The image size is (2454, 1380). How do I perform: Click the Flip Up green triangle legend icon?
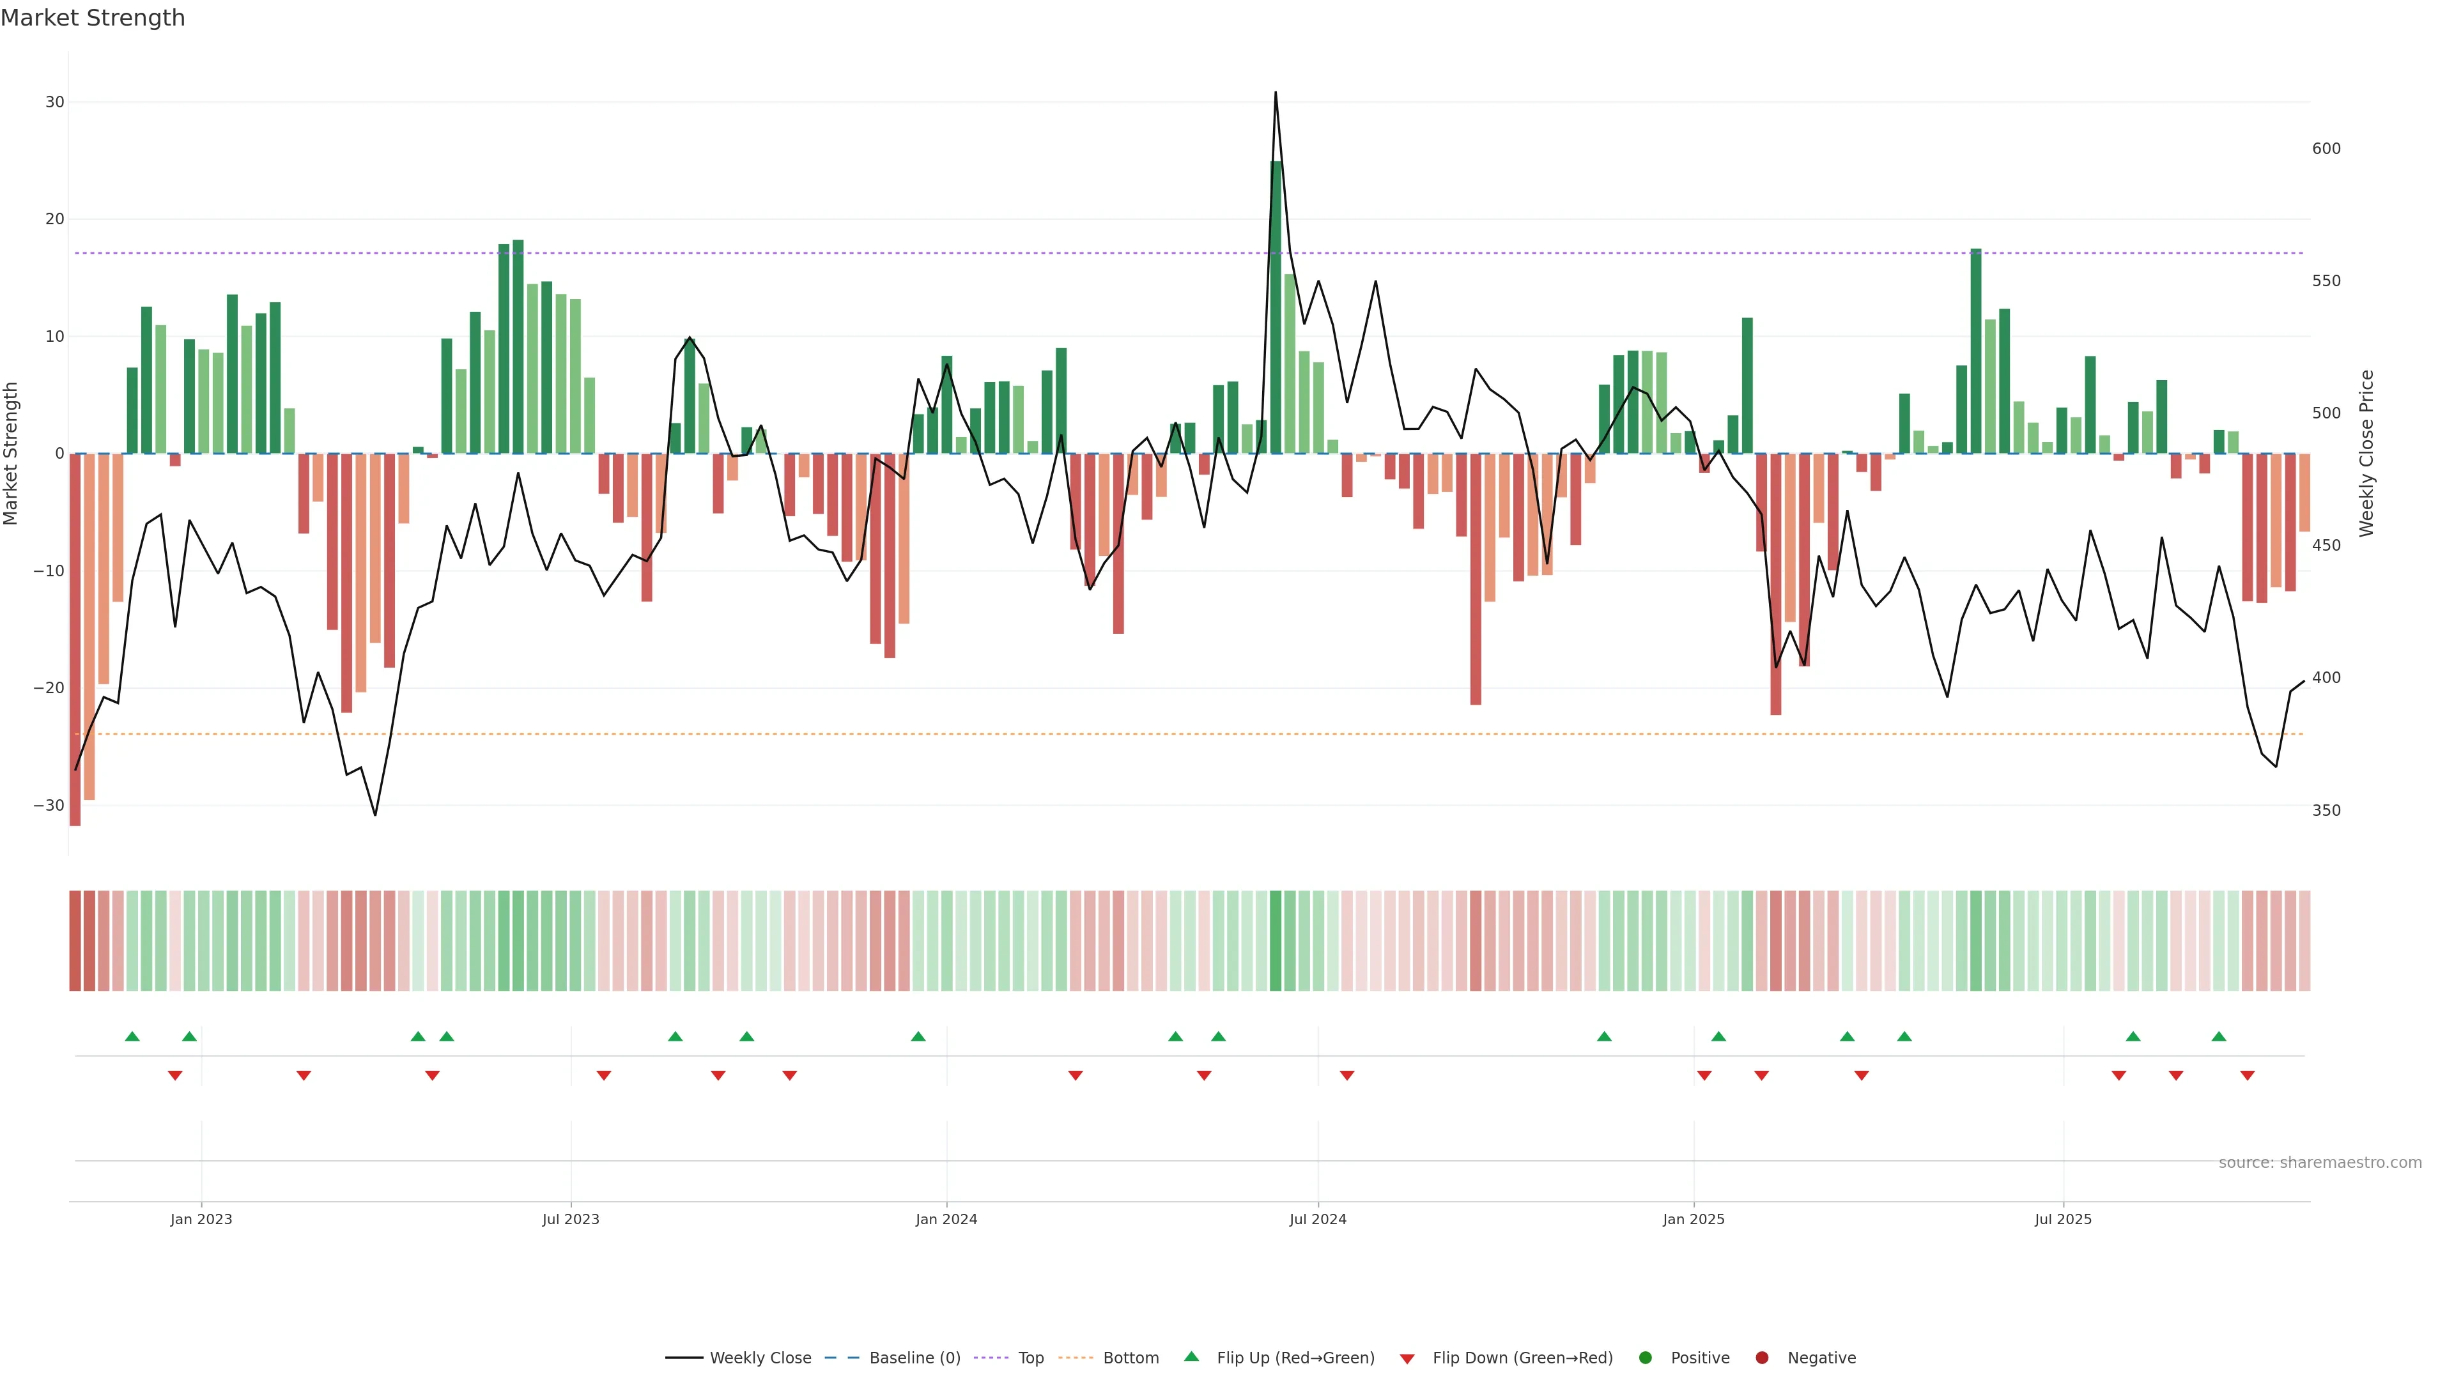tap(1191, 1356)
